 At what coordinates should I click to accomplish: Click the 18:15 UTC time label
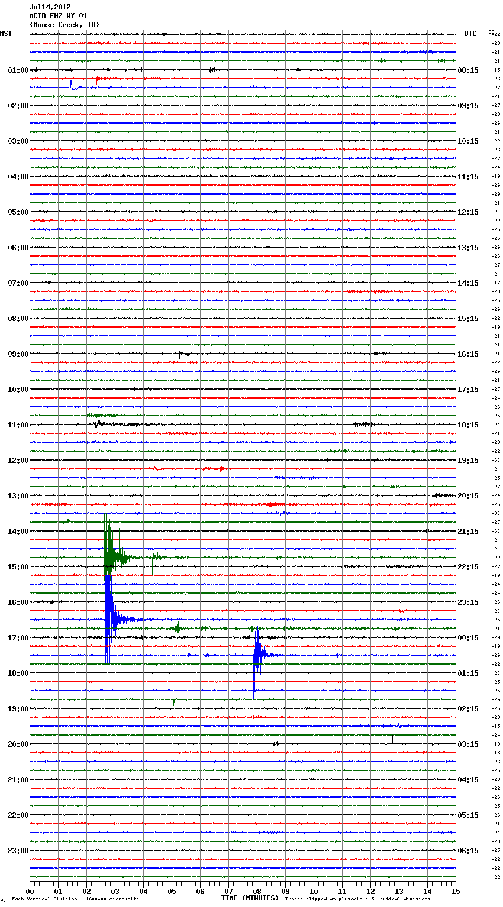[x=468, y=425]
